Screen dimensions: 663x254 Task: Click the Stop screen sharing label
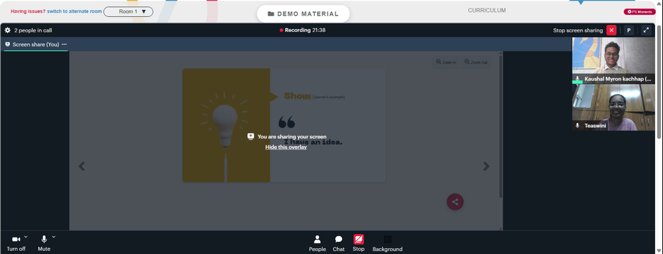click(x=578, y=30)
